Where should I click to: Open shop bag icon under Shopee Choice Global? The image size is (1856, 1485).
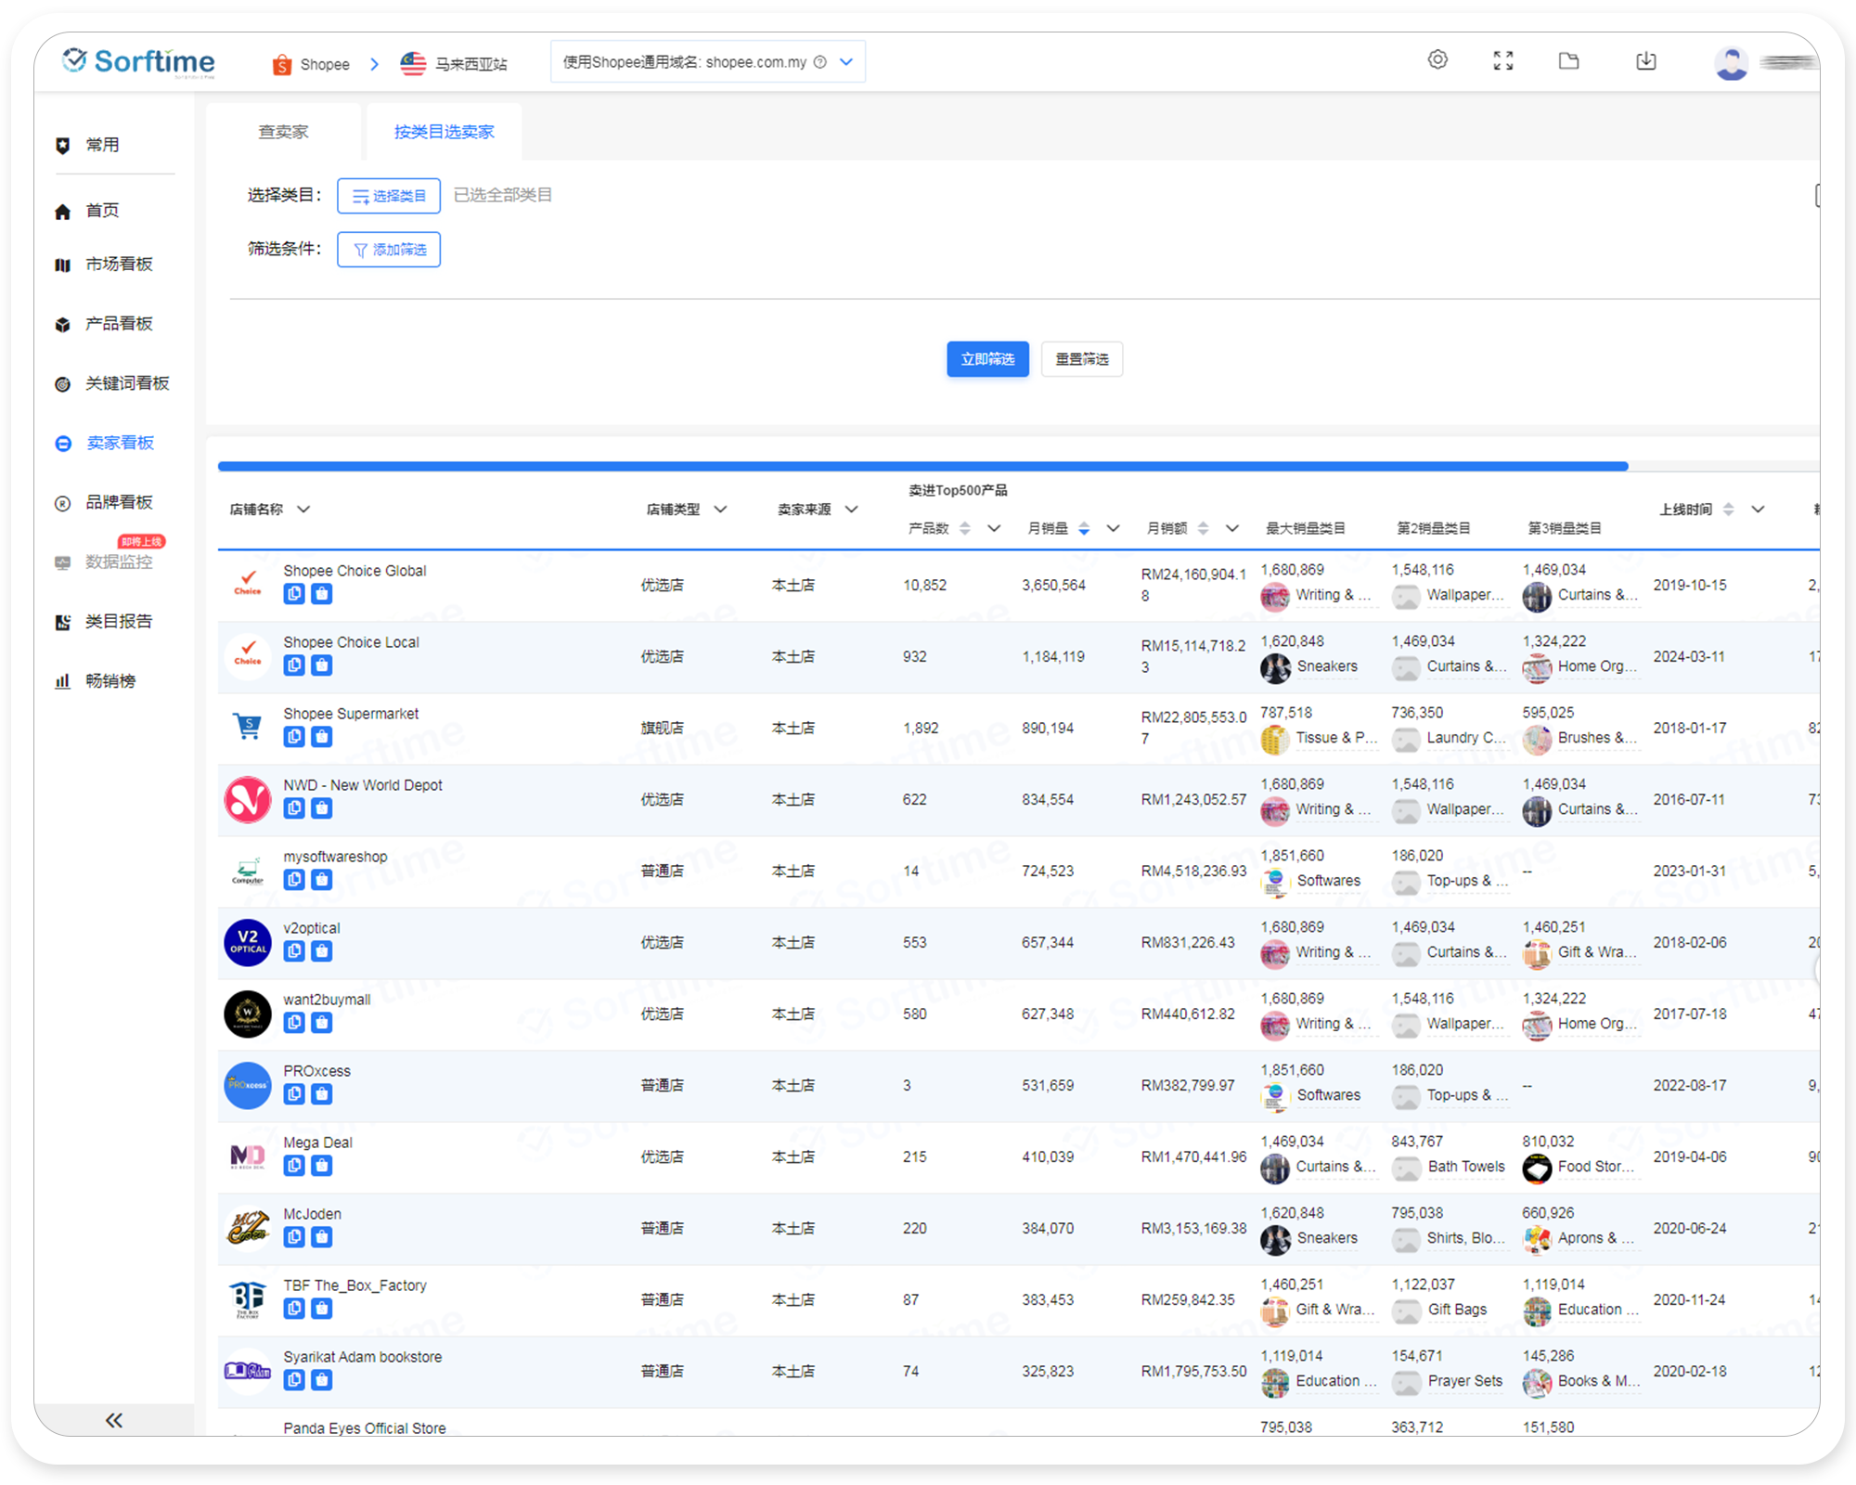[x=321, y=594]
